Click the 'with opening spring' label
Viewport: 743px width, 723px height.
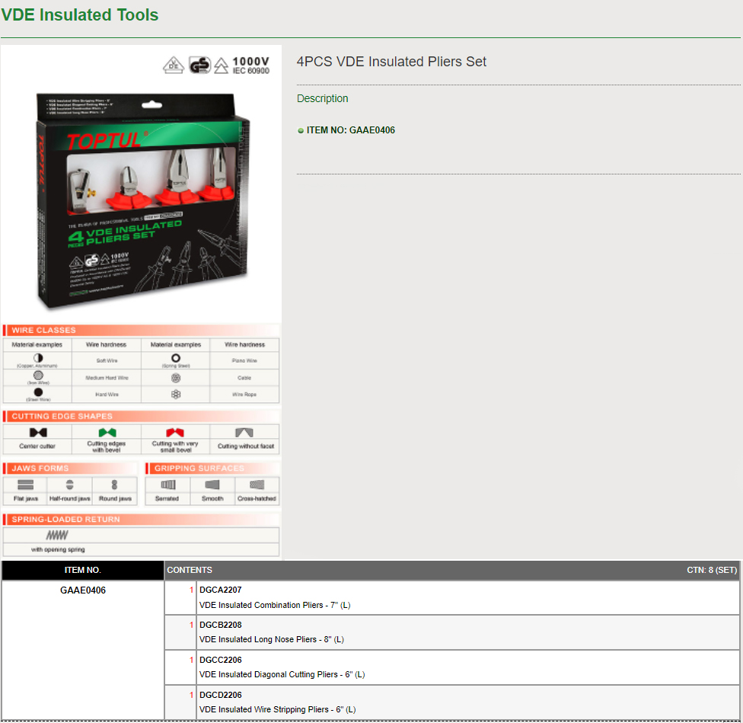(58, 550)
